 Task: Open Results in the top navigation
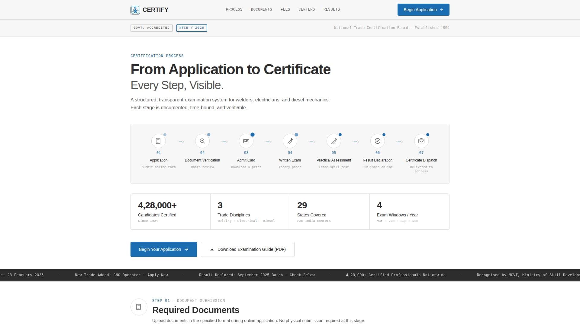click(x=331, y=9)
